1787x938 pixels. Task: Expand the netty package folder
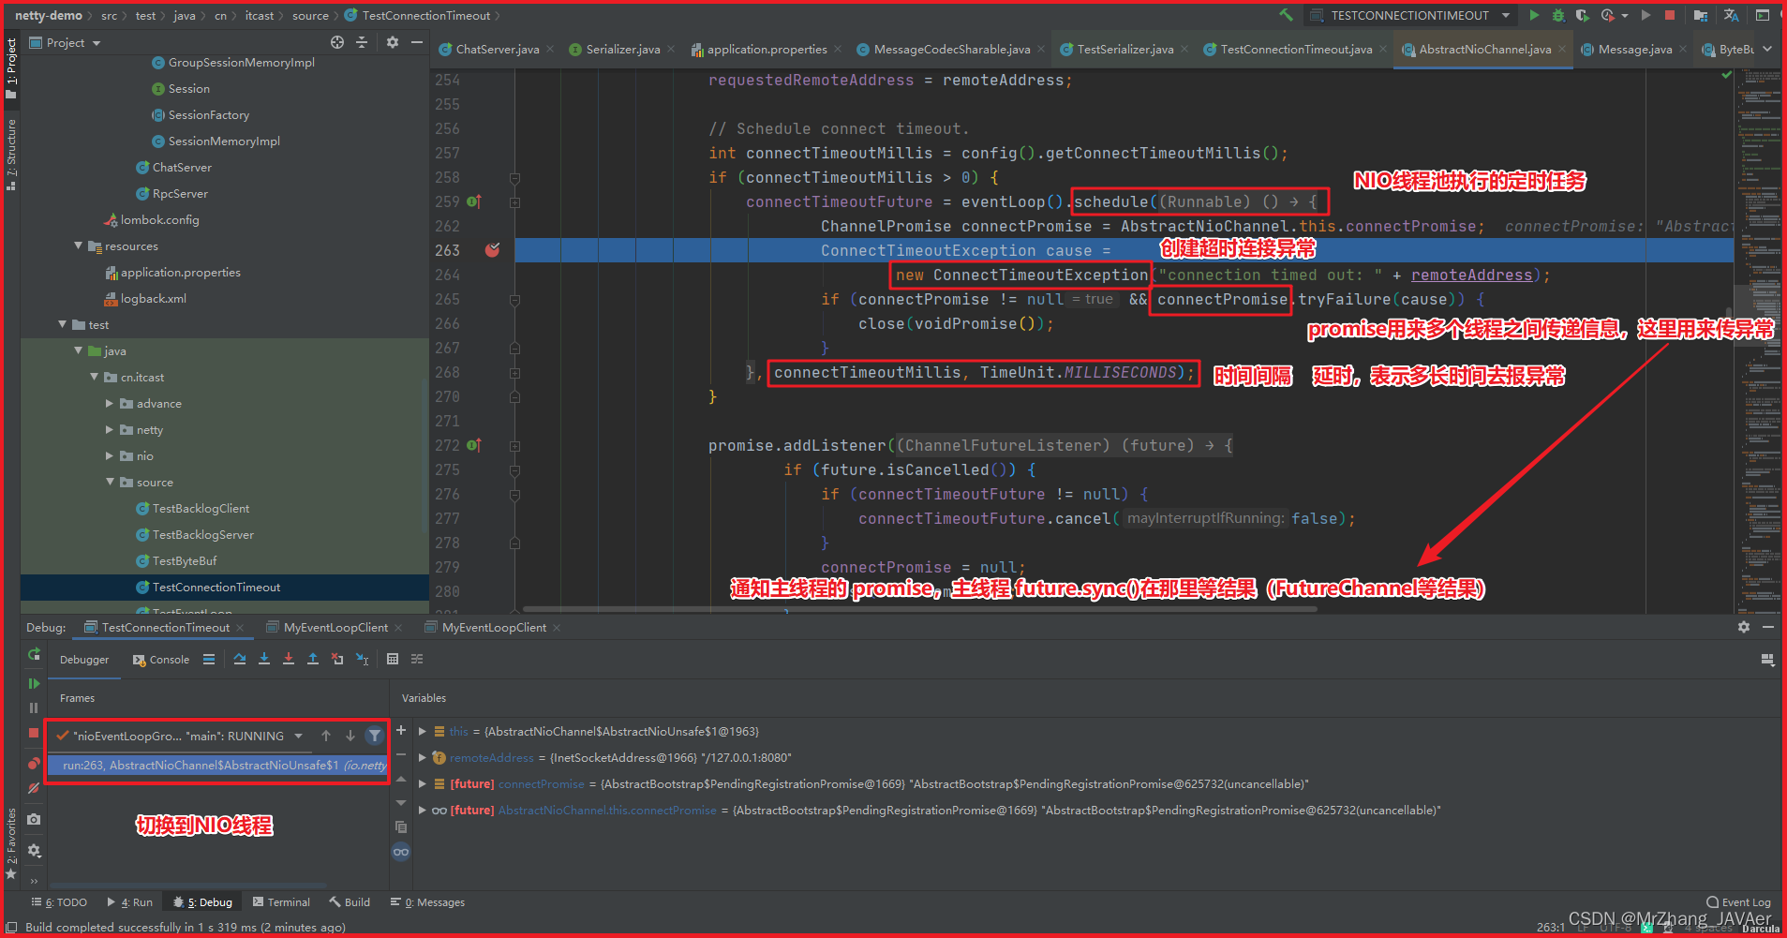click(x=109, y=429)
